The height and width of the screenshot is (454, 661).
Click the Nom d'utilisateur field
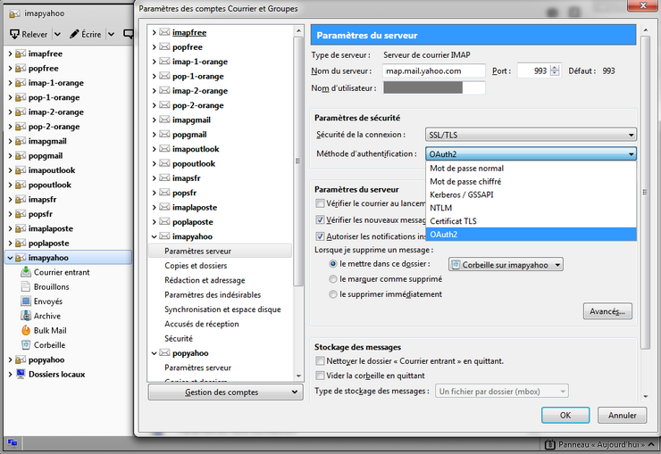coord(434,88)
